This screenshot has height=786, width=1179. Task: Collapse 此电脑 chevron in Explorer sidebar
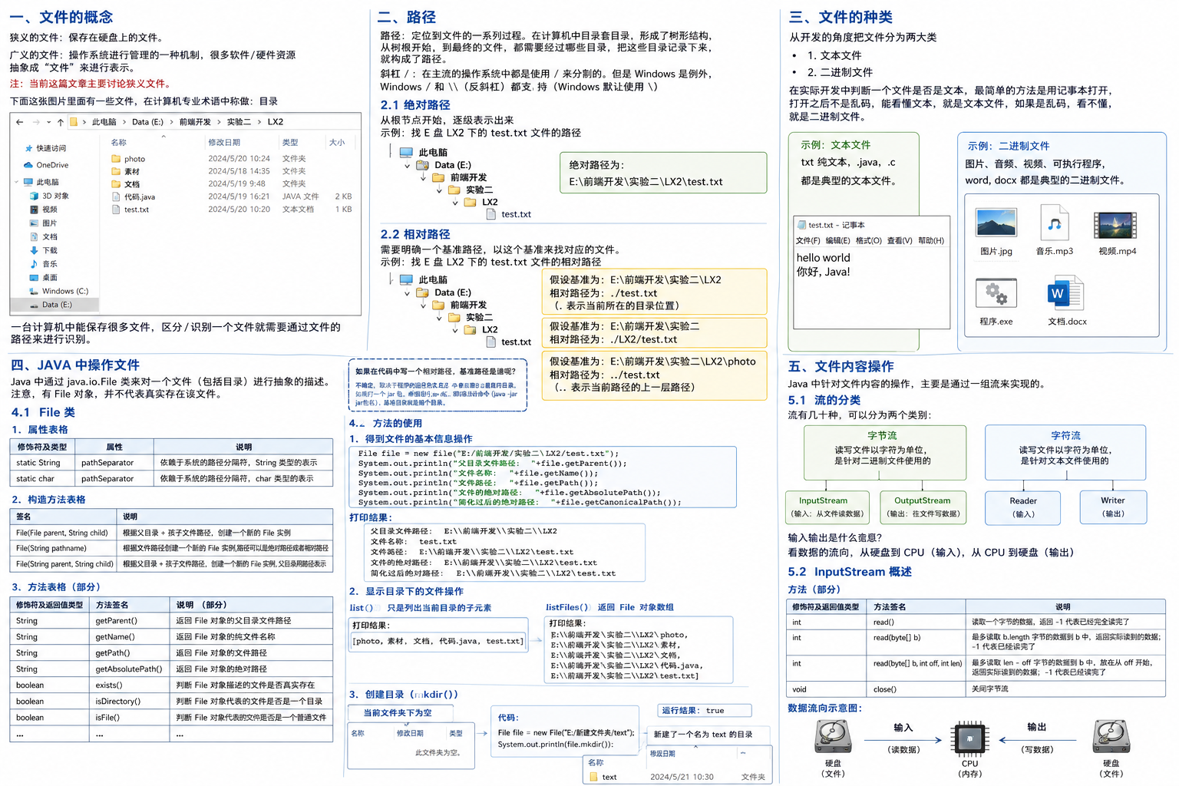(x=16, y=182)
